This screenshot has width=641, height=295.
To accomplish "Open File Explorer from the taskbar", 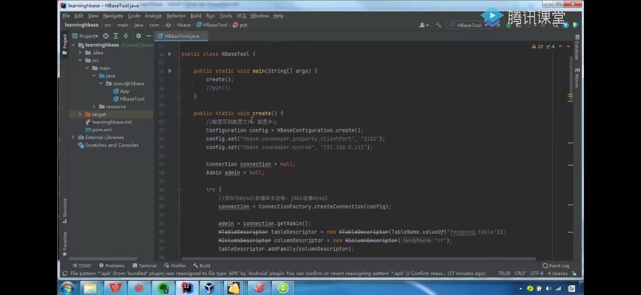I will (x=90, y=288).
